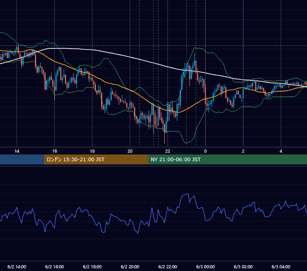This screenshot has width=307, height=271.
Task: Click the 22 hour axis label
Action: pyautogui.click(x=167, y=151)
